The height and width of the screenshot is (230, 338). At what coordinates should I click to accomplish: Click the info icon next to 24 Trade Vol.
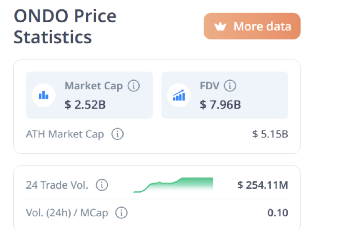[102, 185]
